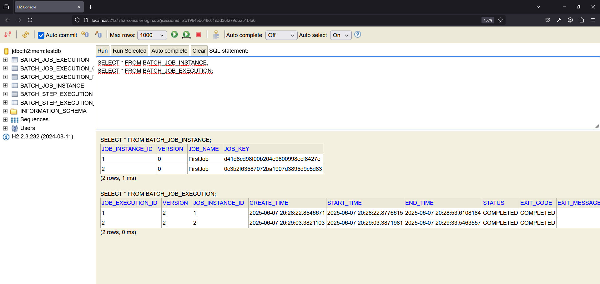The image size is (600, 284).
Task: Click the 2025-06-07 20:29:33.5463557 end time cell
Action: point(443,223)
